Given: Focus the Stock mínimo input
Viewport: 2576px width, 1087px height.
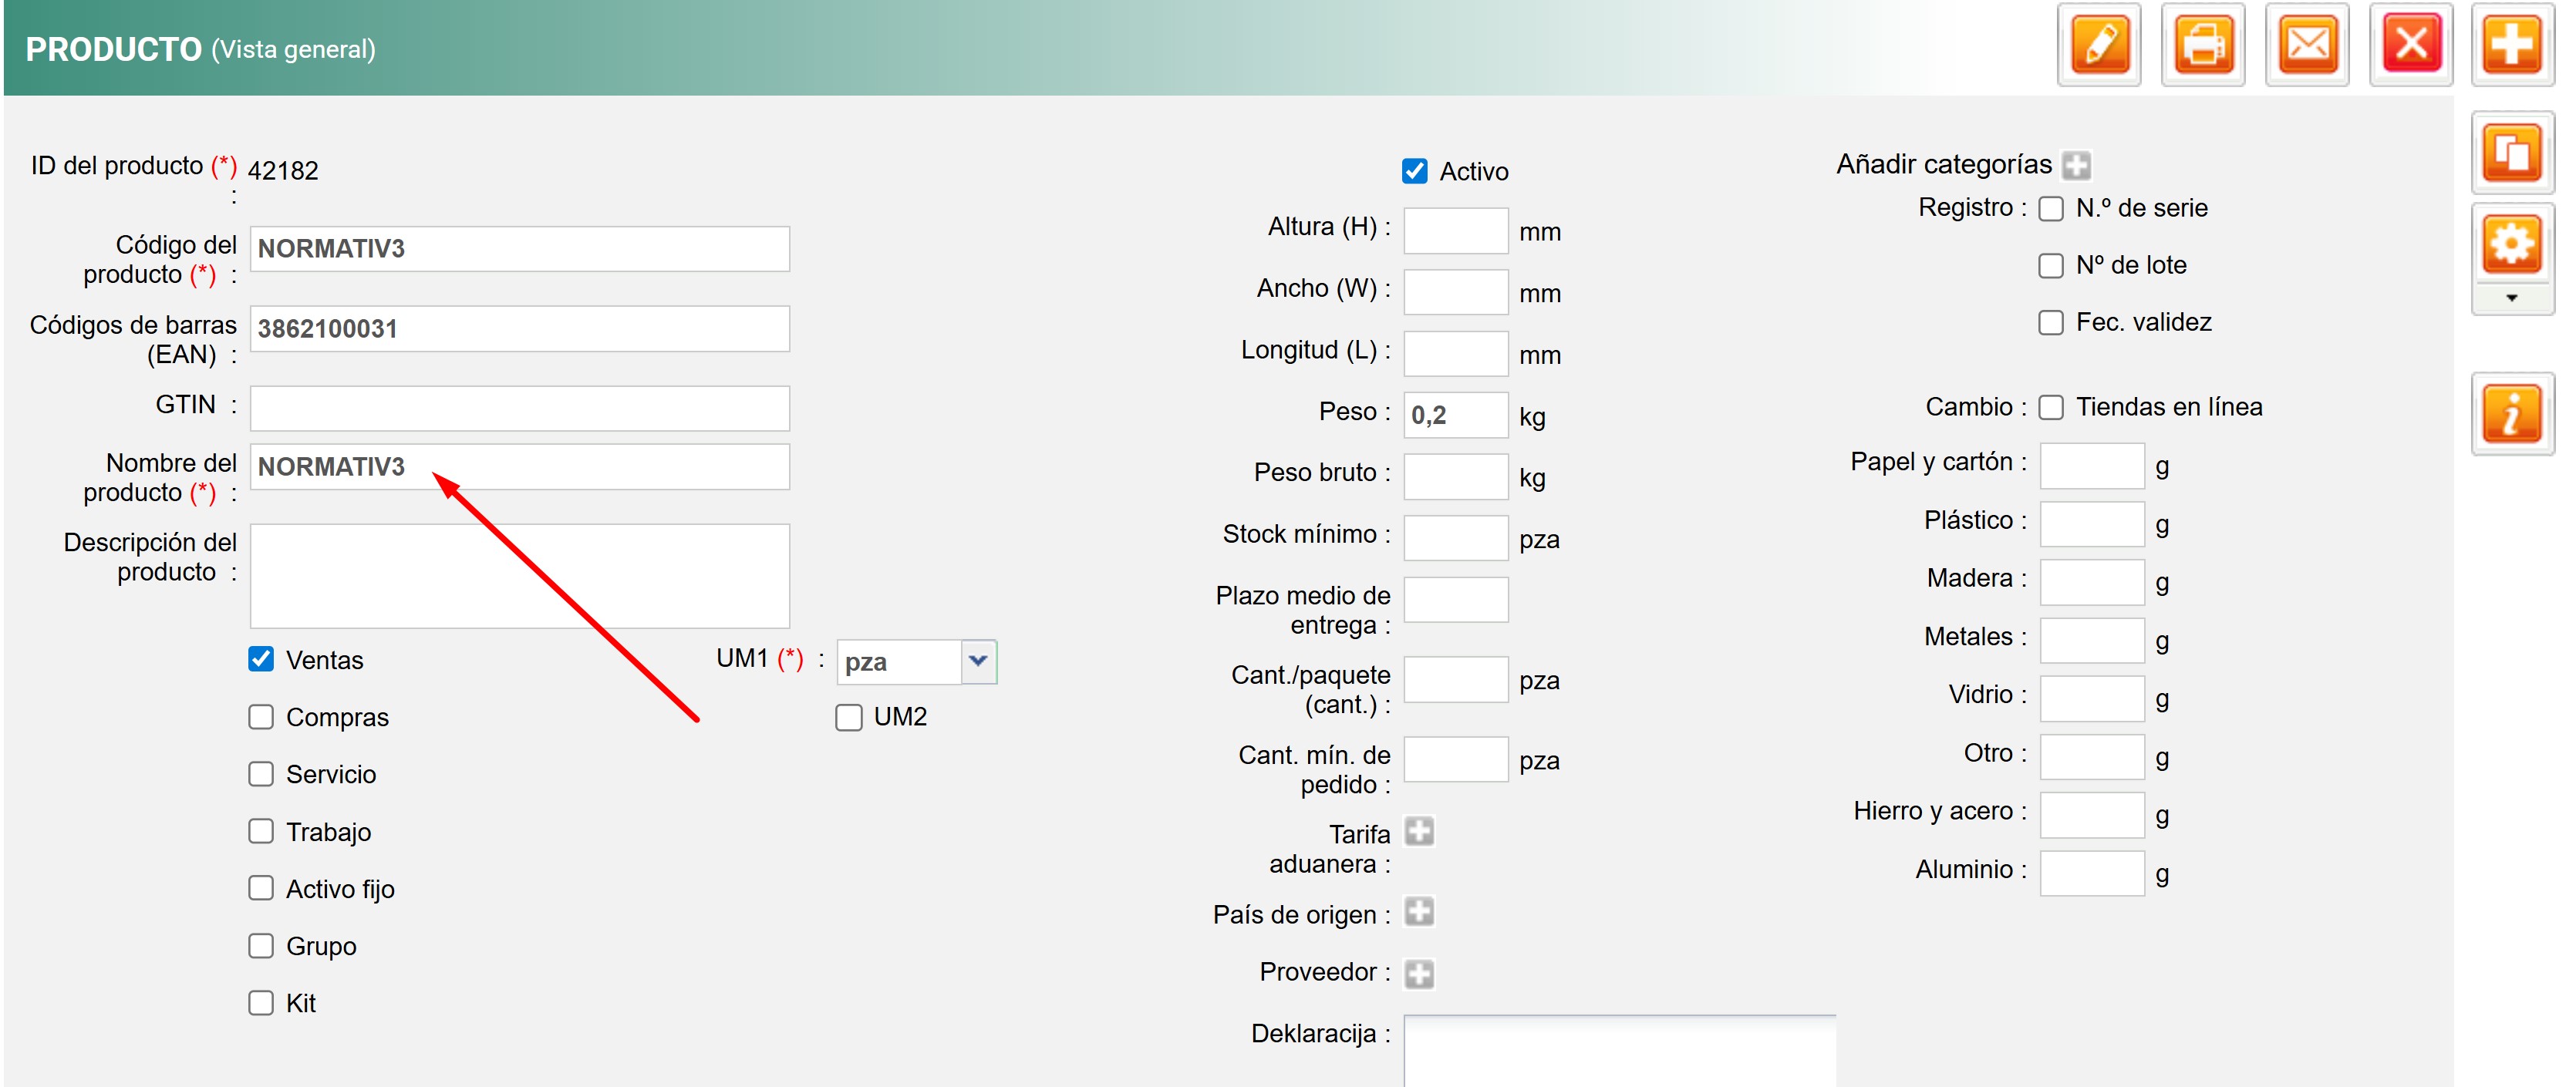Looking at the screenshot, I should pos(1456,538).
